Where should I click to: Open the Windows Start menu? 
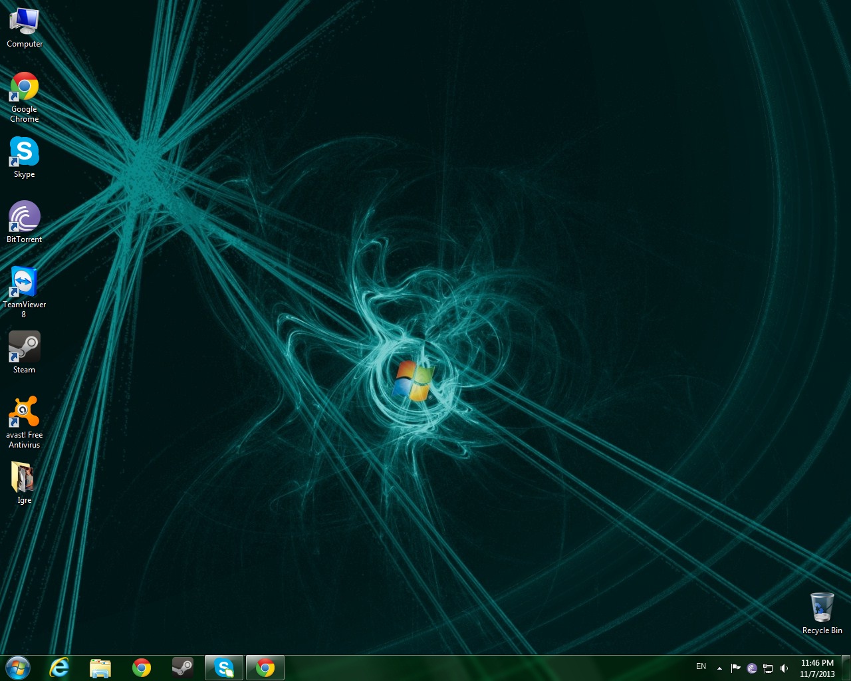point(17,667)
